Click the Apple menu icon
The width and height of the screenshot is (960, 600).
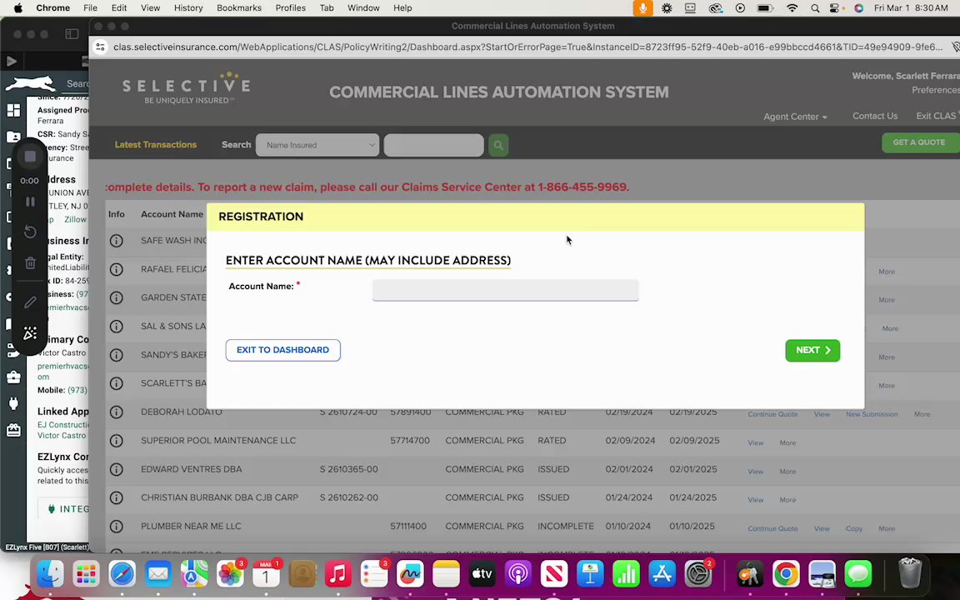17,8
